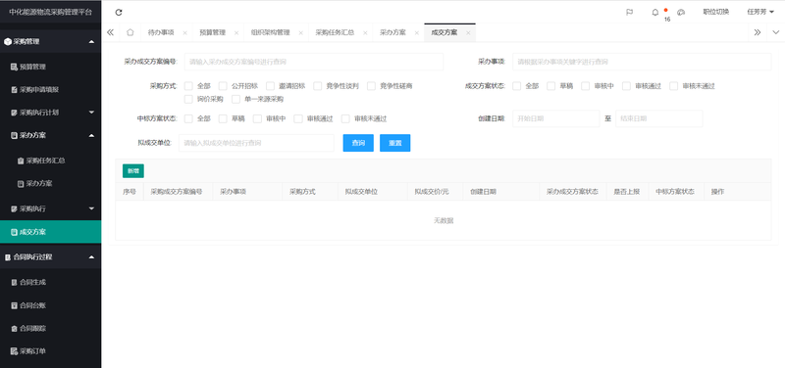Click the blue 查询 button
785x368 pixels.
(x=358, y=143)
